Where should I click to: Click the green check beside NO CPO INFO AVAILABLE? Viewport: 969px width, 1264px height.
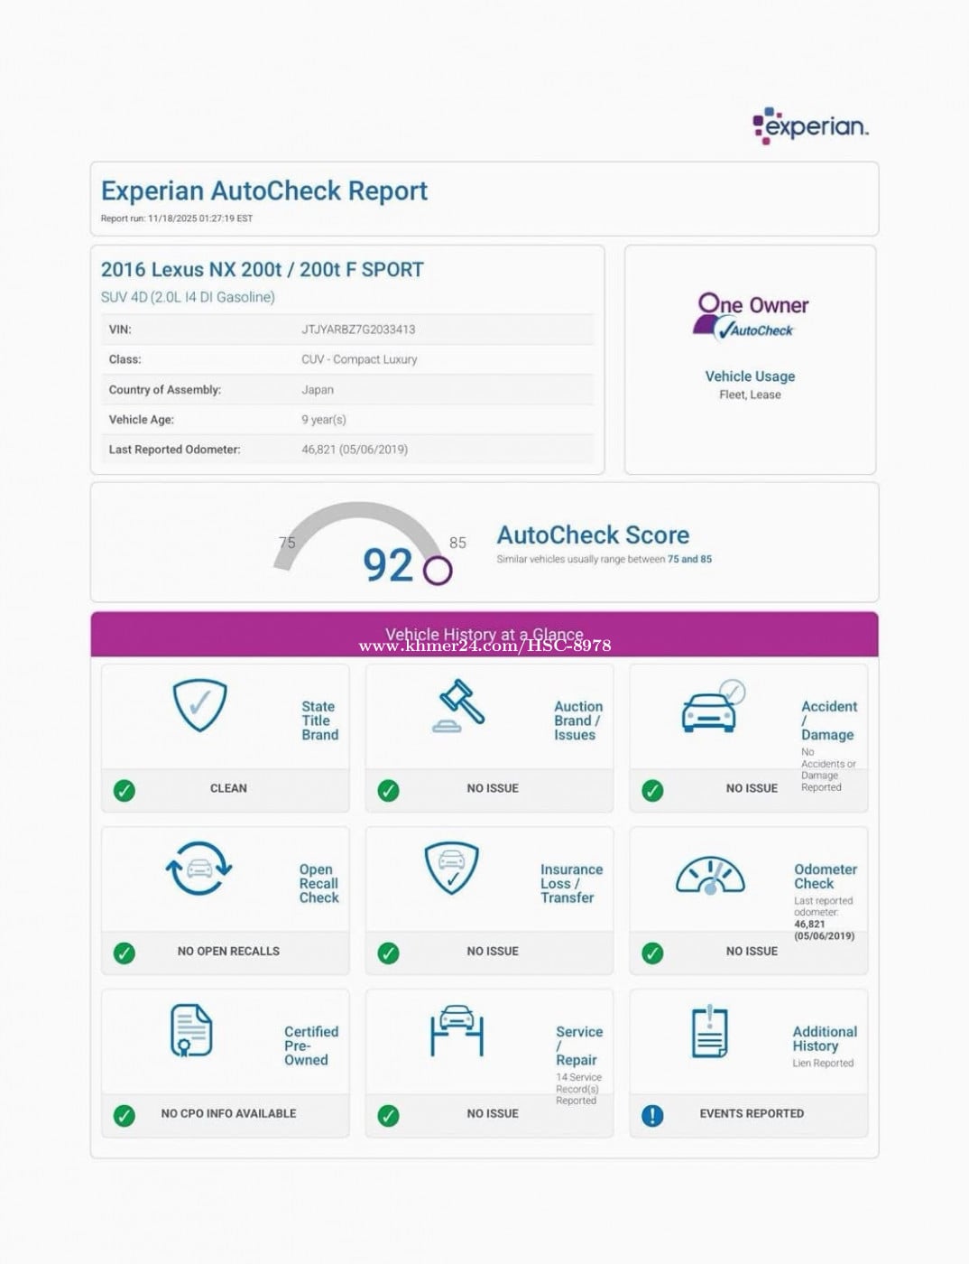pyautogui.click(x=125, y=1116)
